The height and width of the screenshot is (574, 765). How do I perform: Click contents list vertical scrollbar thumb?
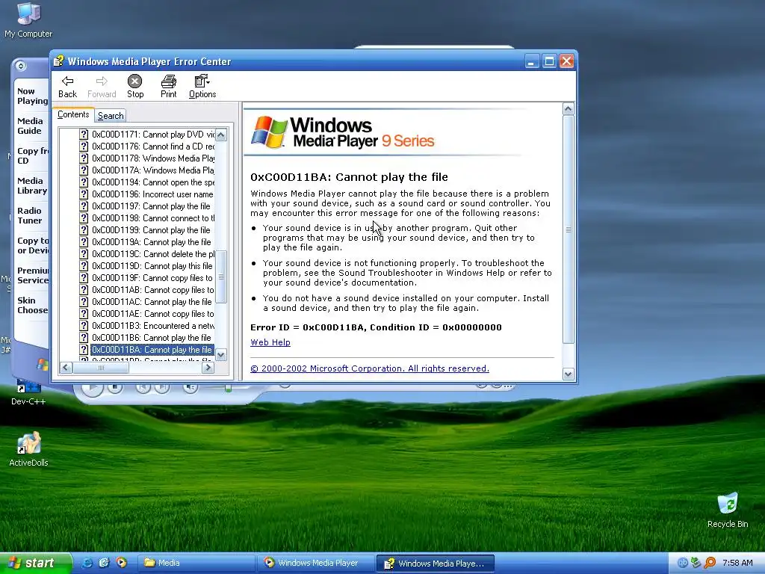[x=221, y=277]
